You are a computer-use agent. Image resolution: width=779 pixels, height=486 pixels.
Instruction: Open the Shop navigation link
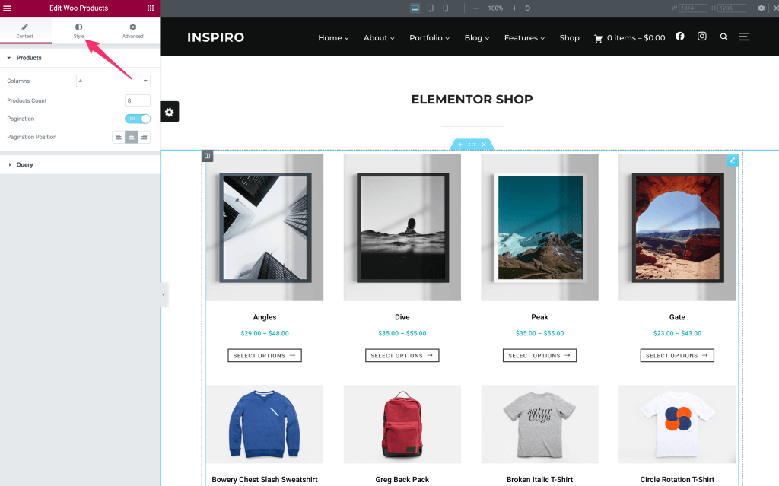569,38
